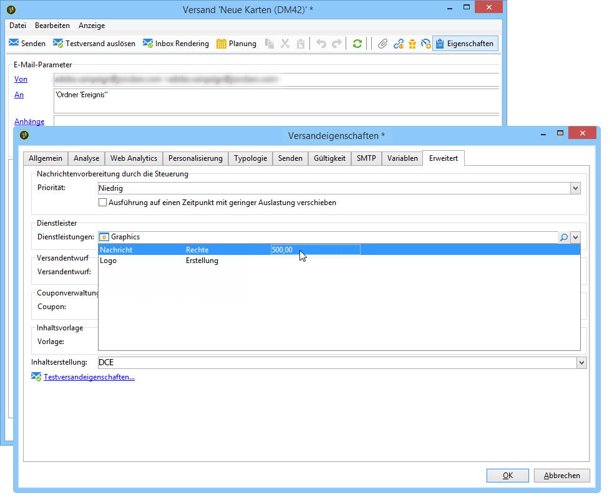The width and height of the screenshot is (612, 503).
Task: Click the blurred Von sender address field
Action: (276, 80)
